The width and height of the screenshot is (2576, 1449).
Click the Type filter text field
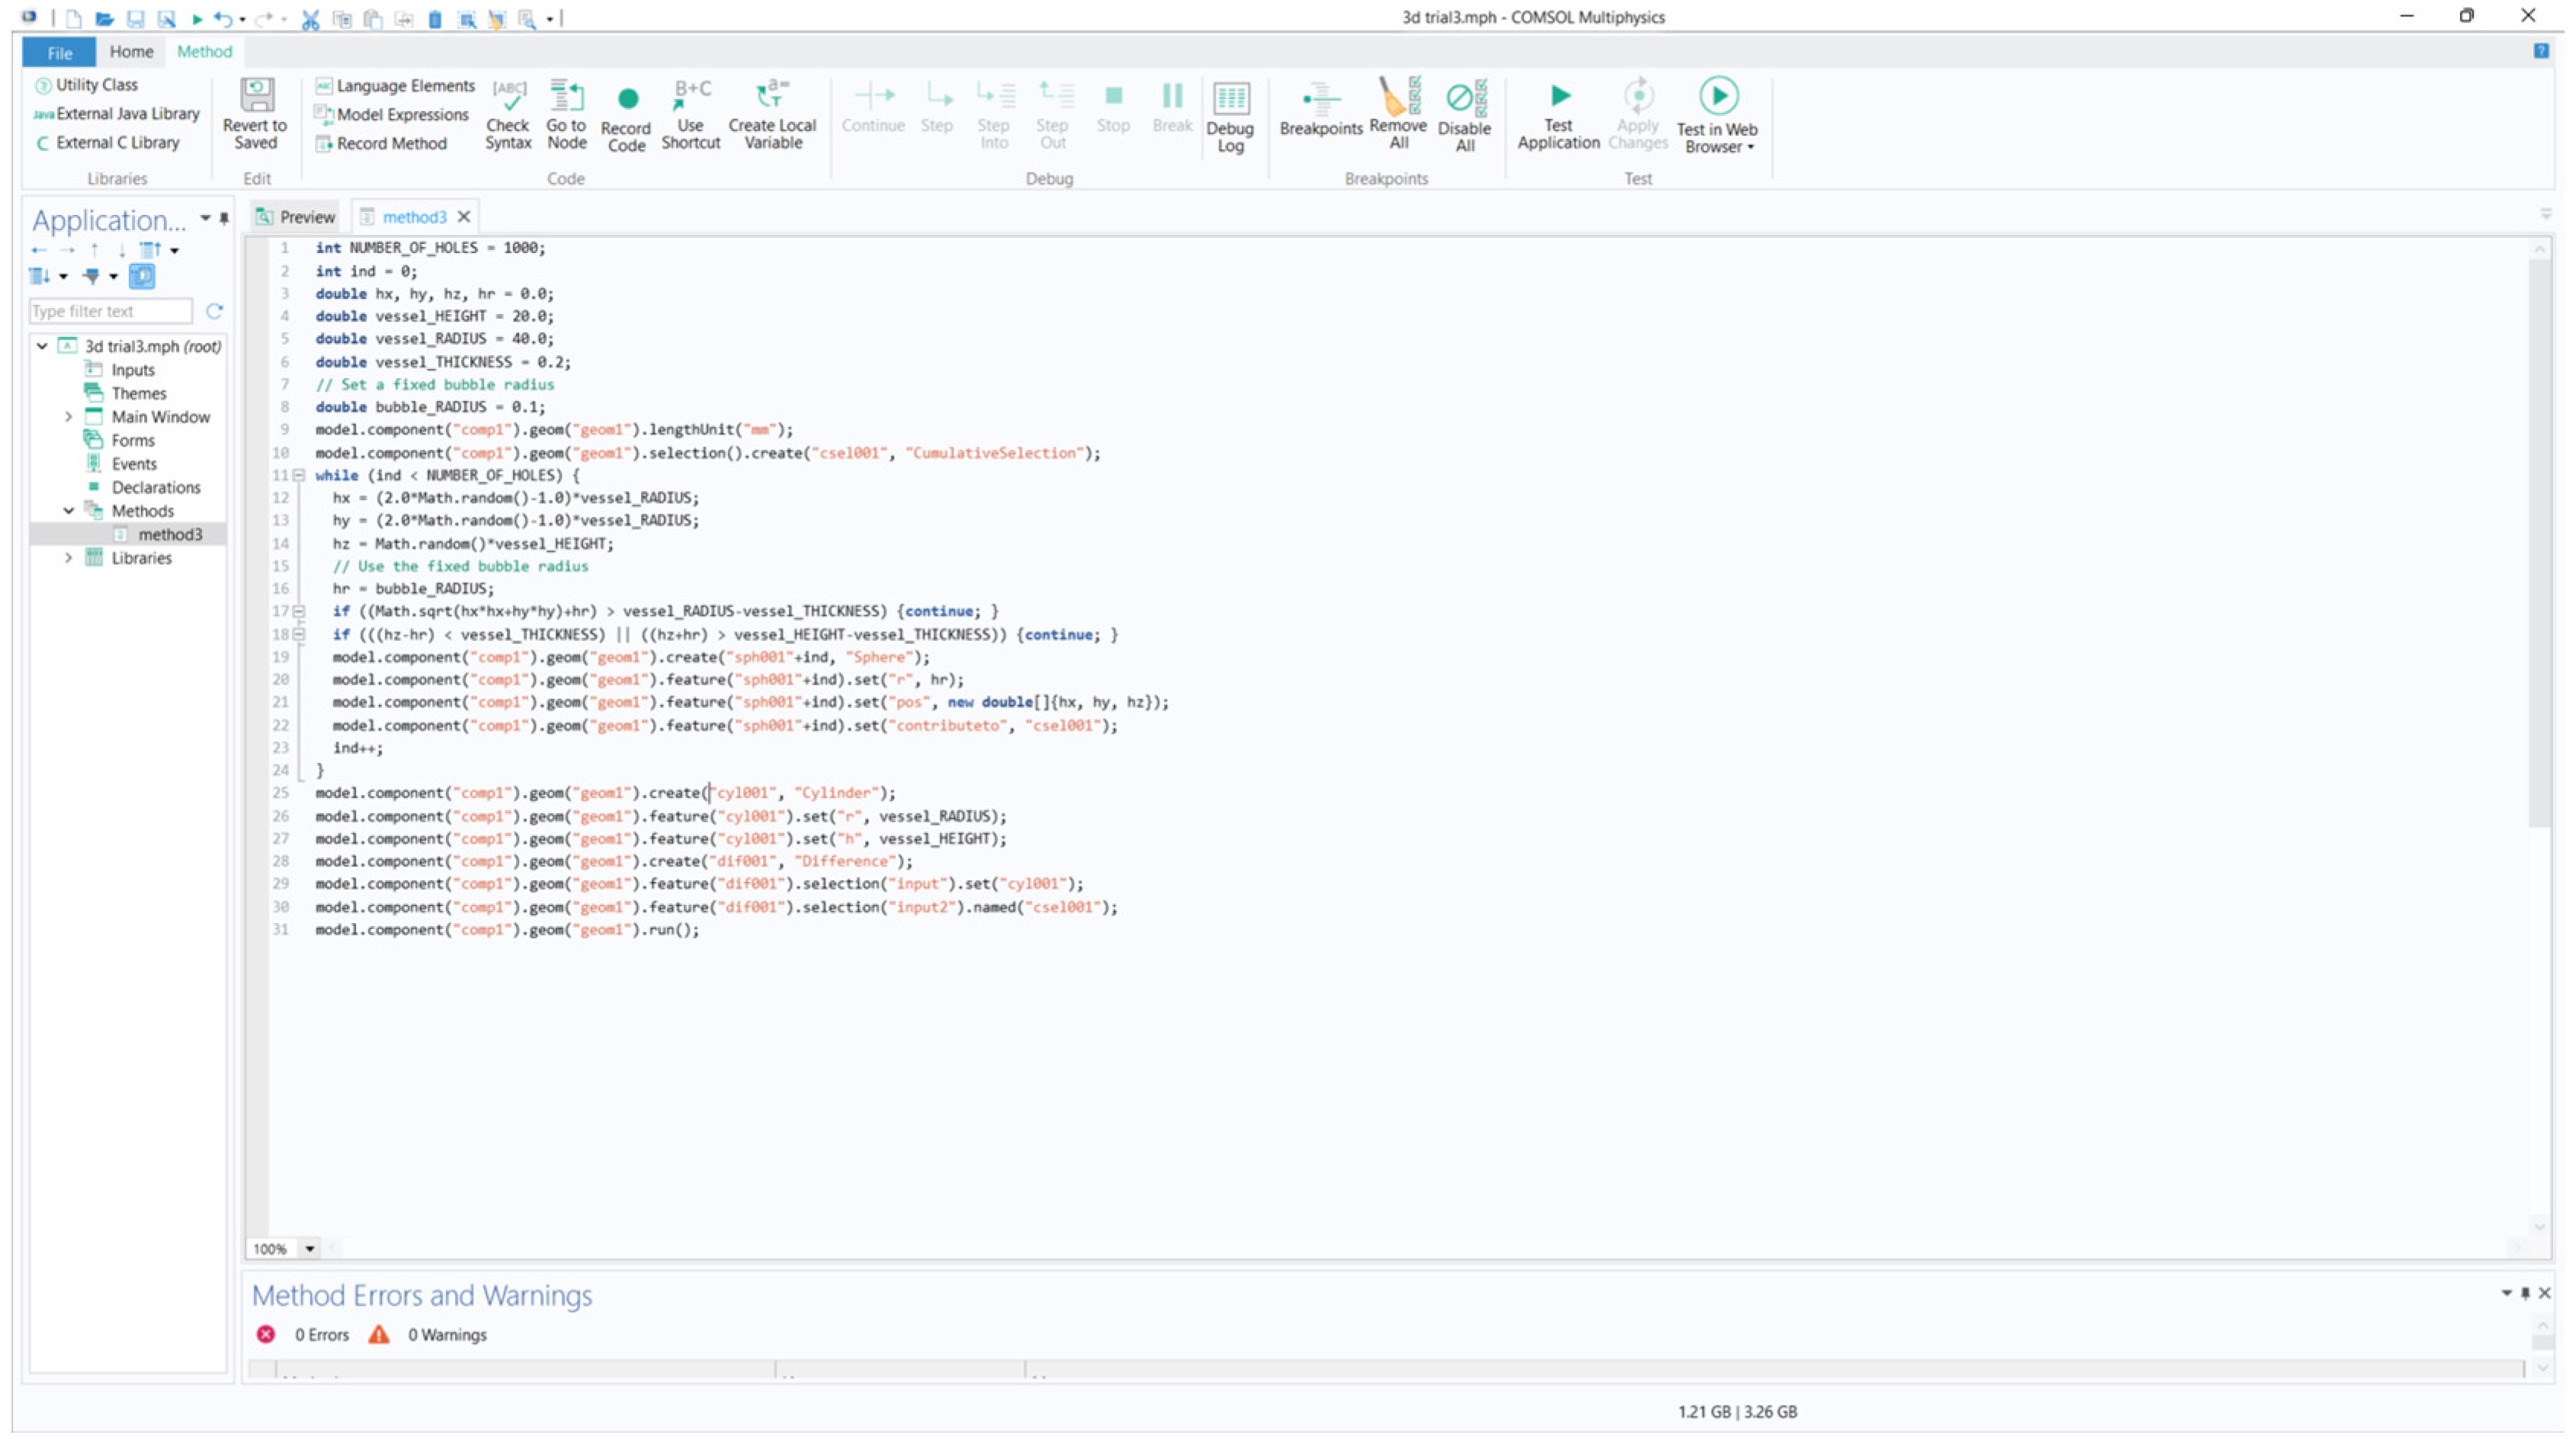click(110, 312)
